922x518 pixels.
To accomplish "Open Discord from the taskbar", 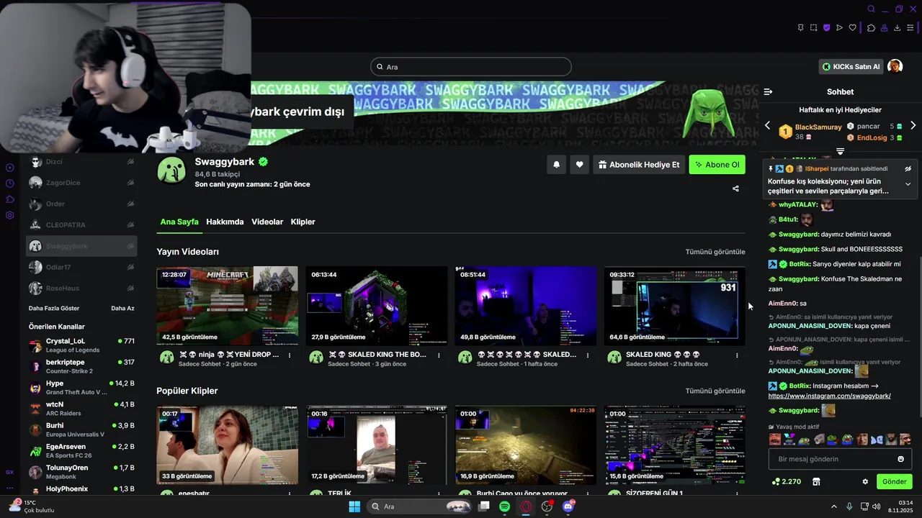I will (x=568, y=506).
